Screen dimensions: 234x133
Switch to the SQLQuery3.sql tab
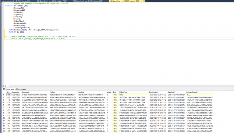[88, 1]
